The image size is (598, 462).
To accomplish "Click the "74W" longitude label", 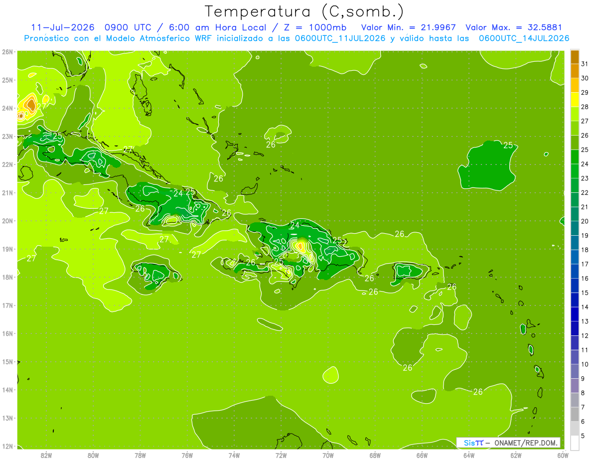I will (x=234, y=455).
